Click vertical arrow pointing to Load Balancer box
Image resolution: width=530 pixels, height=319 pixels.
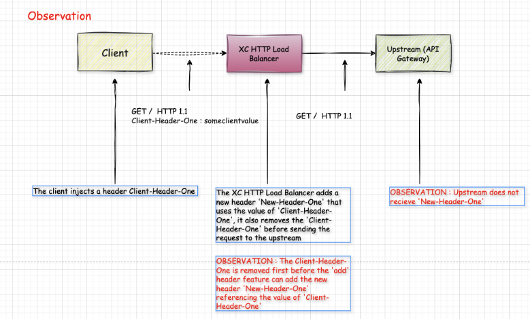267,132
